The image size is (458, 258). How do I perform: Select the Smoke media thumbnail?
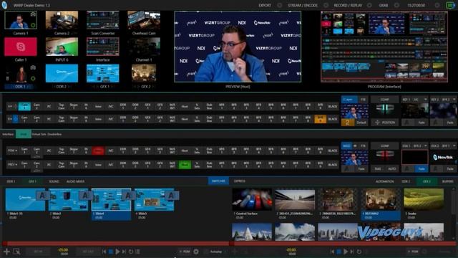pyautogui.click(x=423, y=200)
